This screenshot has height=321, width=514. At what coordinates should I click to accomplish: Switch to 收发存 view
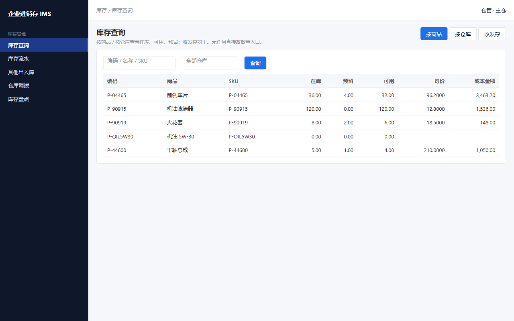[492, 34]
